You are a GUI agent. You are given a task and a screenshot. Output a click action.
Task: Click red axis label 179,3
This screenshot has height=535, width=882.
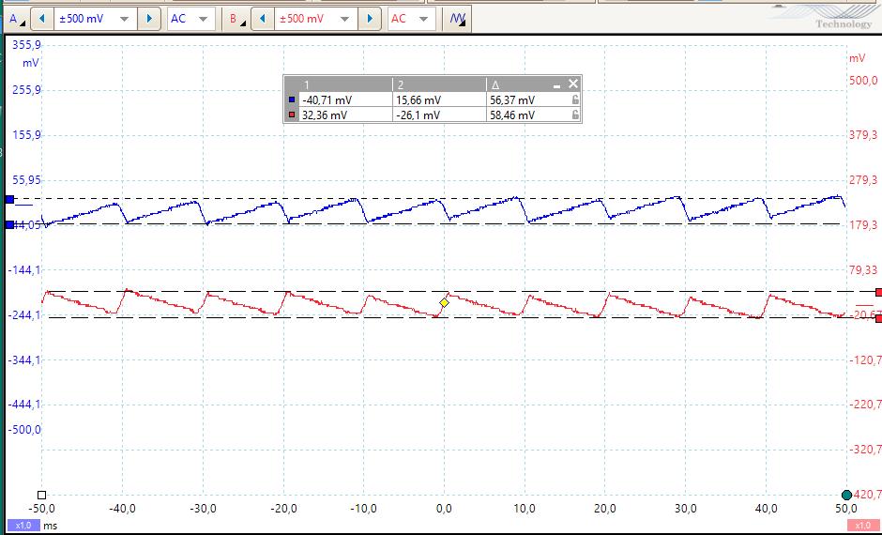click(863, 225)
